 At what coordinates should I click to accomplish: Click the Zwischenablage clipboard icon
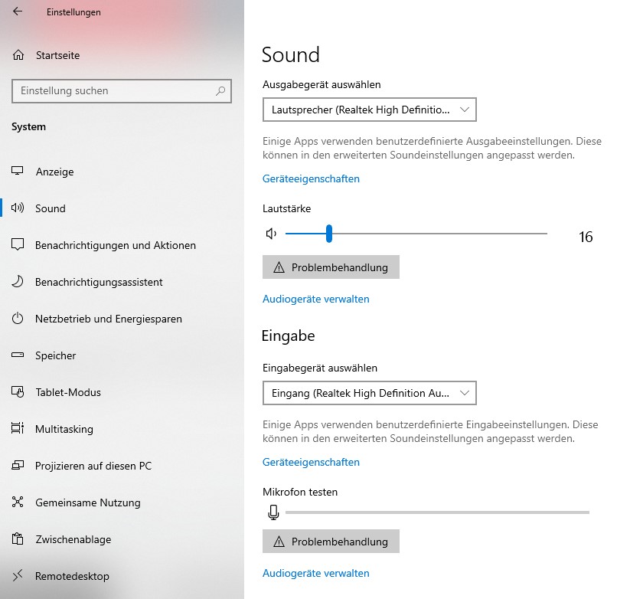pyautogui.click(x=18, y=538)
